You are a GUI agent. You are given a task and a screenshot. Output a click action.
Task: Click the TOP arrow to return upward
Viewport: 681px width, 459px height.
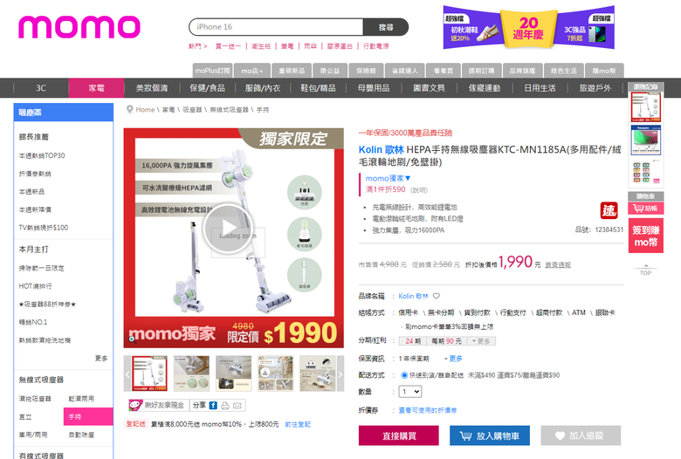[x=645, y=271]
